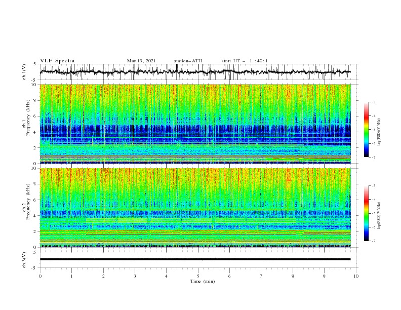Click the ch.3 black waveform band
Viewport: 401px width, 310px height.
(x=195, y=259)
